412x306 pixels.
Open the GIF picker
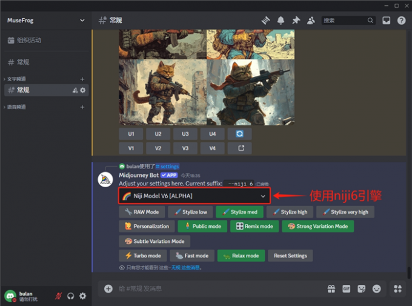tap(347, 288)
